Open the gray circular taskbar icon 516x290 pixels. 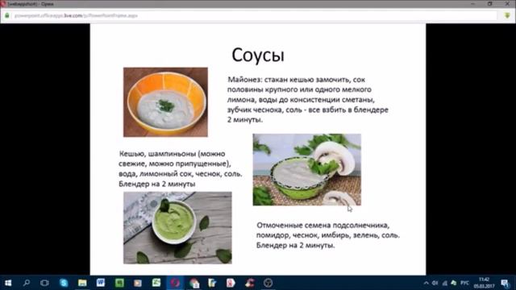click(268, 283)
